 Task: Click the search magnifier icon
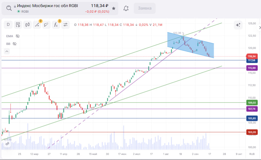pos(9,8)
